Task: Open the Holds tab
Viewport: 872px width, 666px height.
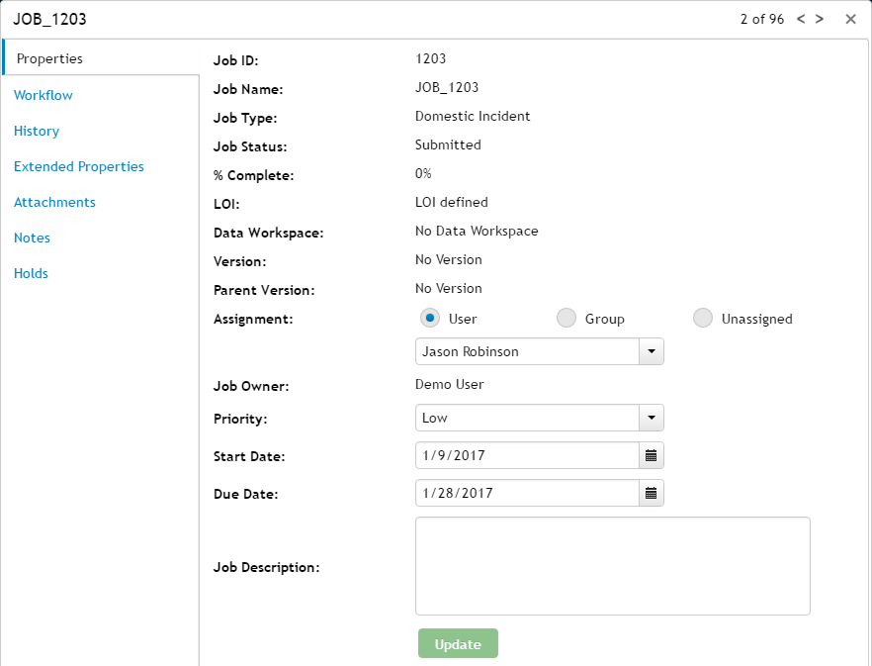Action: coord(31,273)
